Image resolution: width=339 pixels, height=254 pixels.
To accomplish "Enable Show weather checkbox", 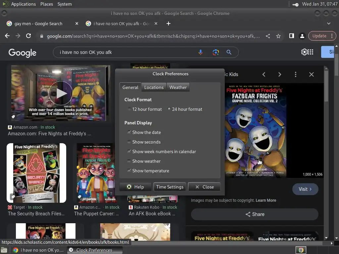I will 144,161.
